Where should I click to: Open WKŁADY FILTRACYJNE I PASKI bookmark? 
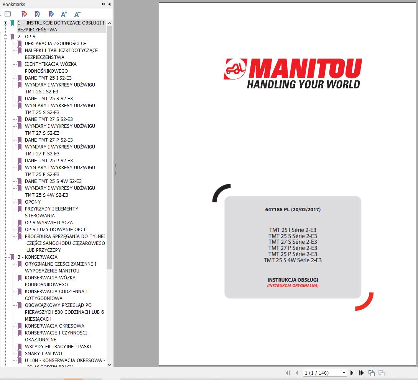click(58, 347)
